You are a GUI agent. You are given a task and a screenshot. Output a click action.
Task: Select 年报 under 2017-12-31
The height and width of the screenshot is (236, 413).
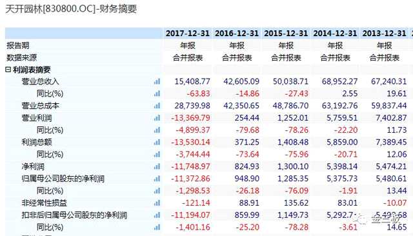[188, 46]
